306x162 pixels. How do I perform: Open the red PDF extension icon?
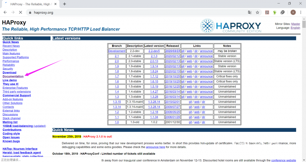pos(267,13)
